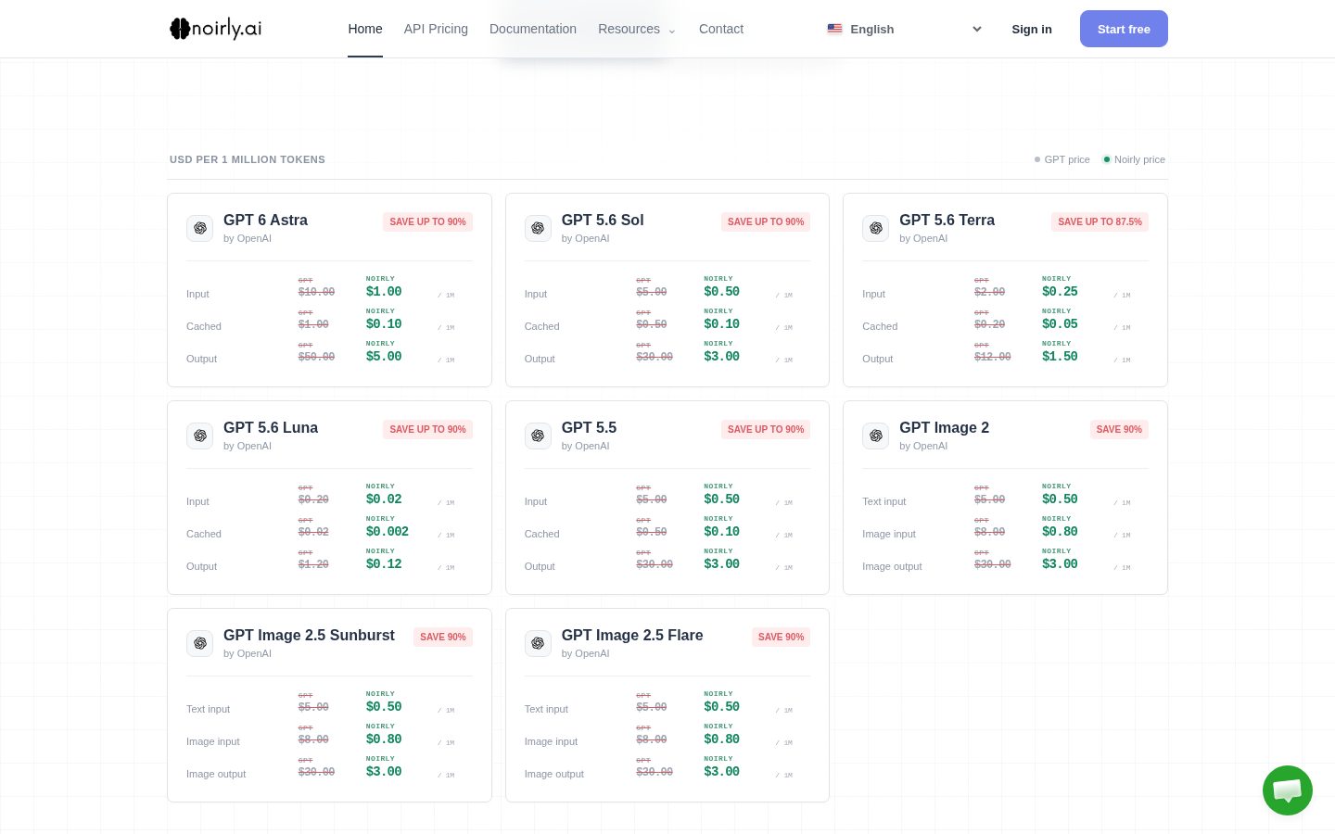This screenshot has height=834, width=1335.
Task: Click $1.00 Noirly input price on GPT 6 Astra
Action: coord(384,291)
